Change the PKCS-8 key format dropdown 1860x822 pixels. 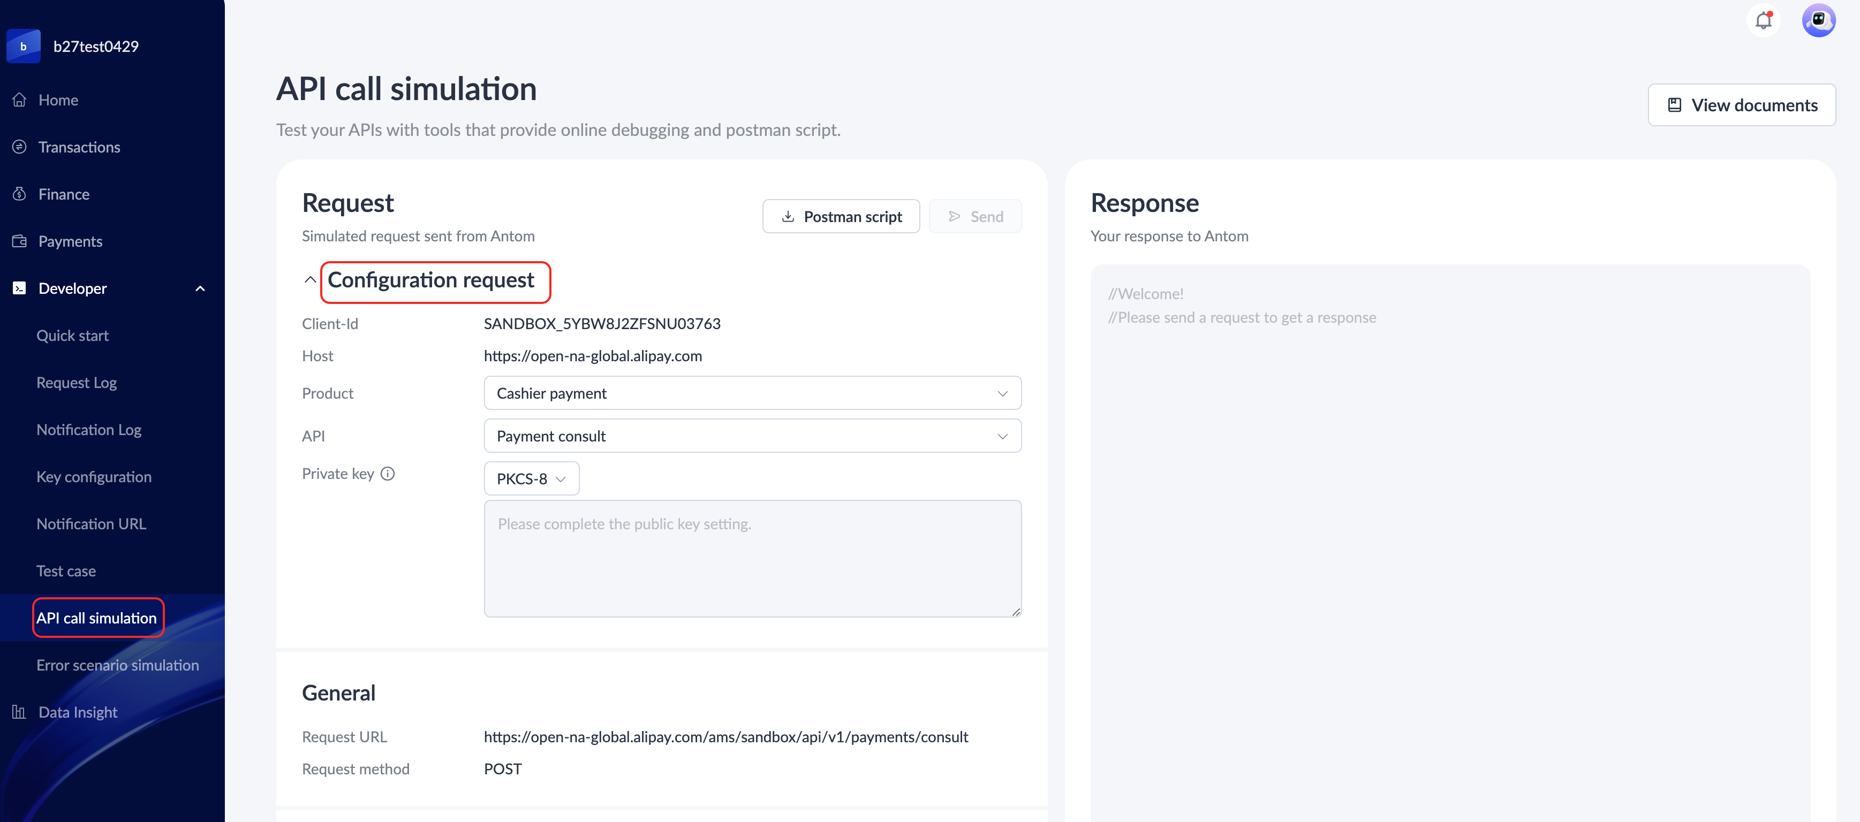pos(531,478)
